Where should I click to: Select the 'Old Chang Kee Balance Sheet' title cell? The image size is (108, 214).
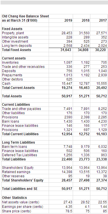click(x=25, y=16)
